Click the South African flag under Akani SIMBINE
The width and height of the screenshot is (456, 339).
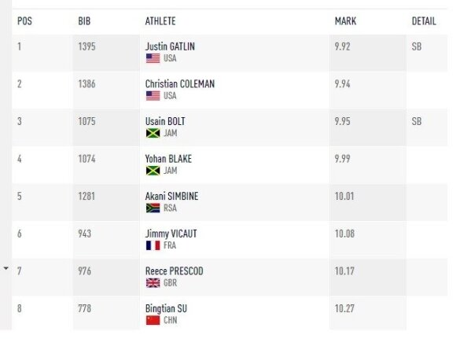click(x=153, y=208)
